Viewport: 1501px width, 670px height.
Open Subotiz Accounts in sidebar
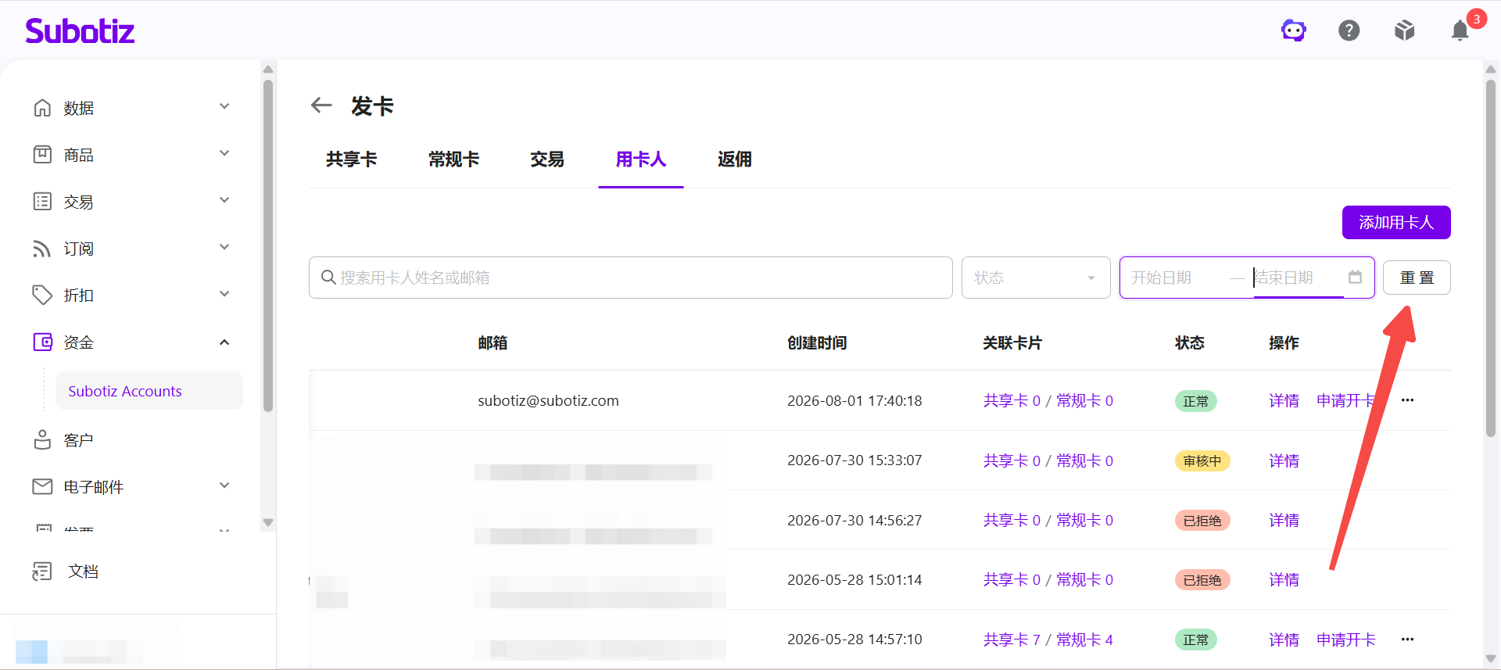point(149,391)
